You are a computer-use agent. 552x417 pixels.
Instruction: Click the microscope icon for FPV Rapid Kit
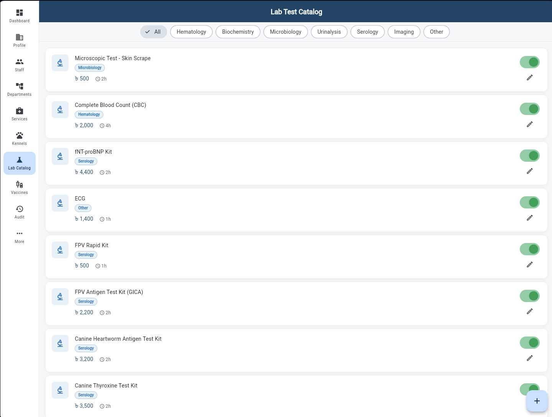pyautogui.click(x=60, y=250)
